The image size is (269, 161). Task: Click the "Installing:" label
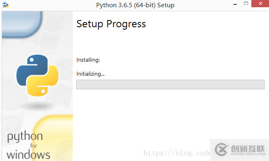tap(88, 60)
